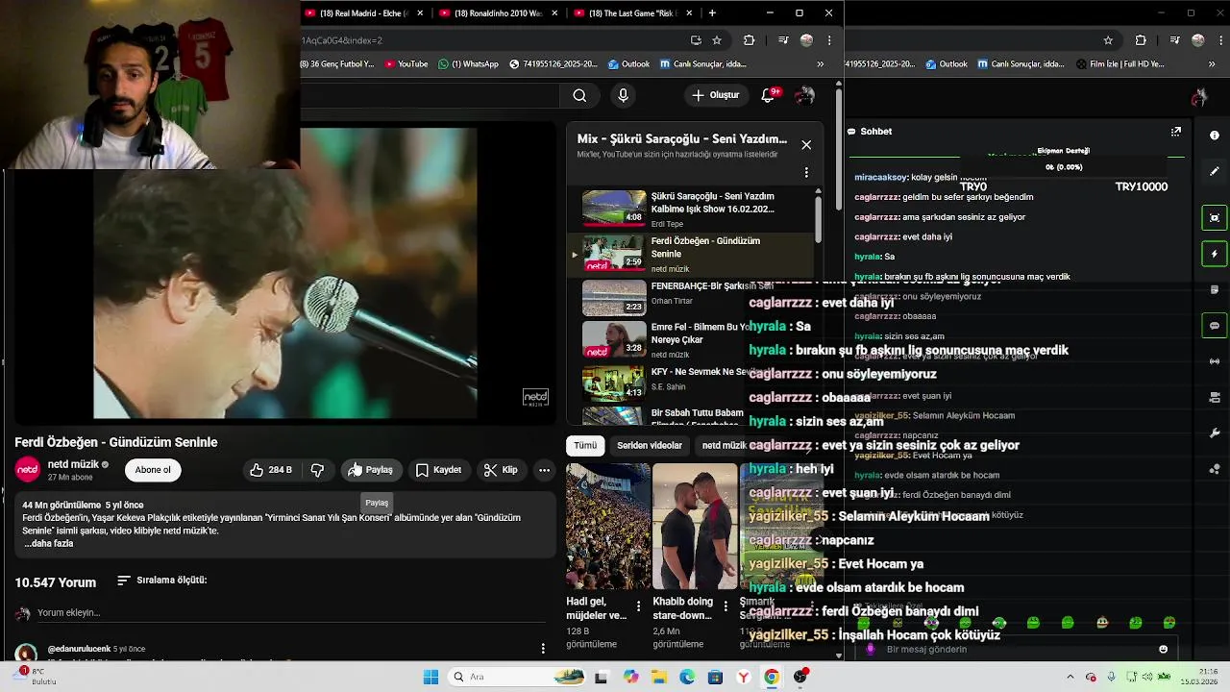
Task: Open YouTube account avatar menu
Action: click(x=805, y=95)
